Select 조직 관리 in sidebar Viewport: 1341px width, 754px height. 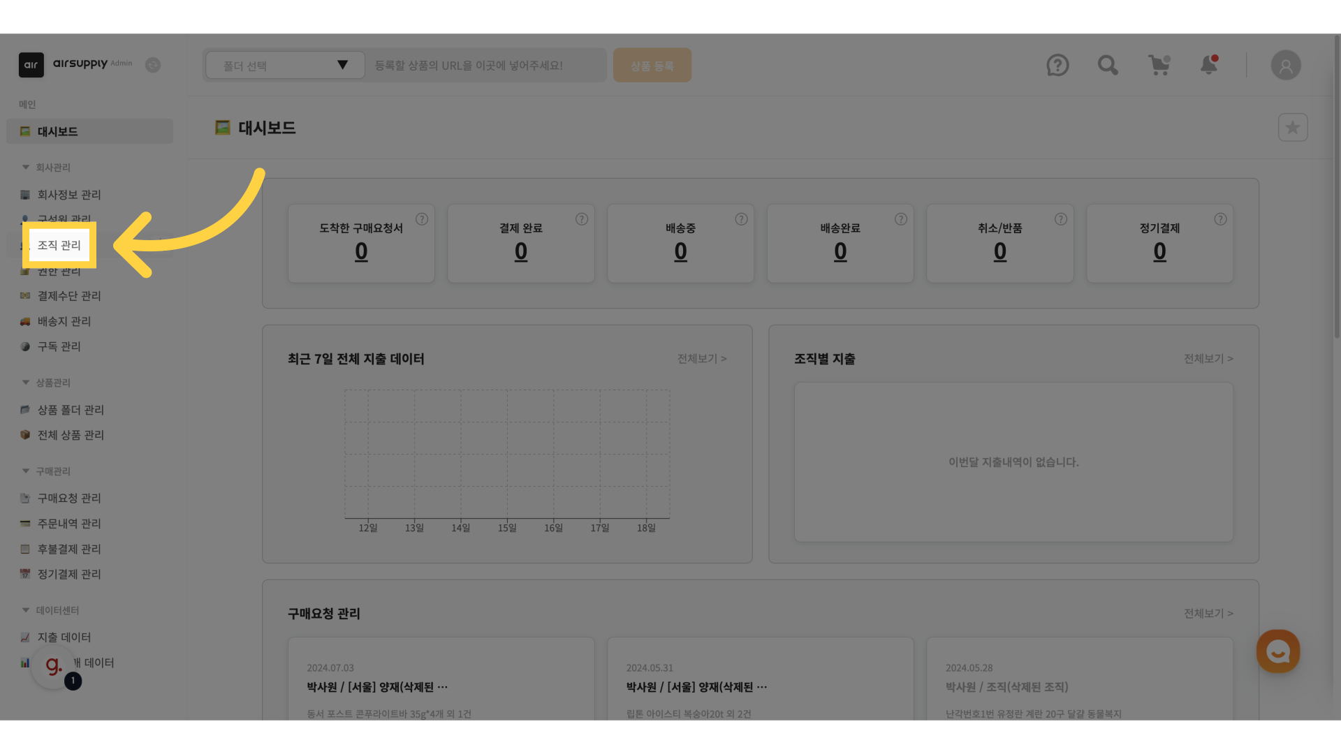59,245
